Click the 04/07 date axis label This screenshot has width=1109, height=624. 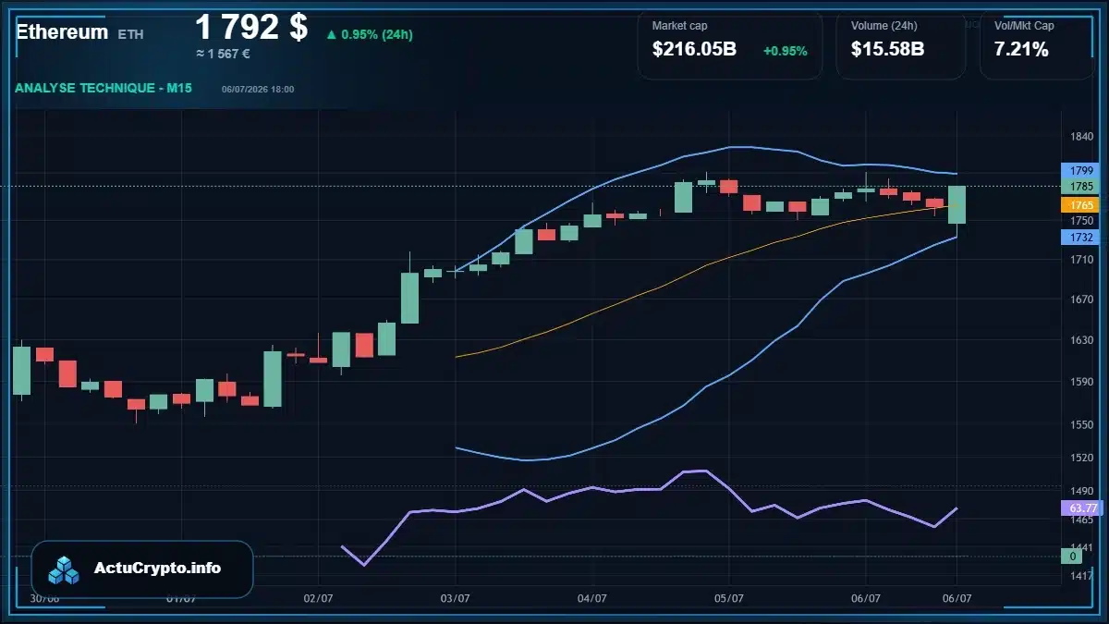(x=591, y=598)
